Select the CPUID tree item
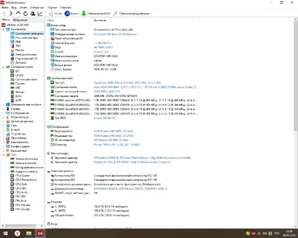298x238 pixels. point(17,75)
